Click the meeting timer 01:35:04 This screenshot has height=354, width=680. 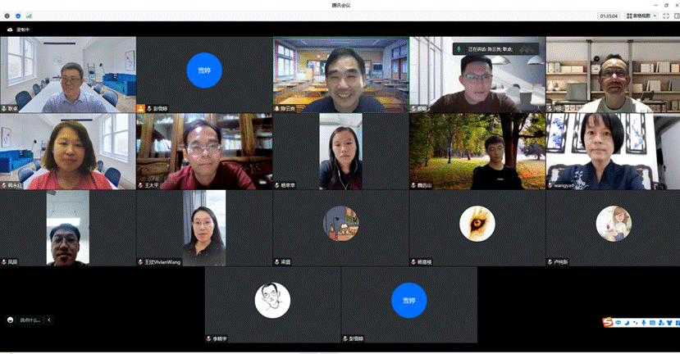609,16
